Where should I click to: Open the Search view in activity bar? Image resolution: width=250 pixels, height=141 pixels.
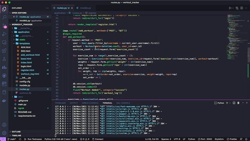4,17
